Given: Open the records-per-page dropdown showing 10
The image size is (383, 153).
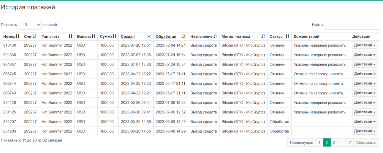Looking at the screenshot, I should point(30,25).
